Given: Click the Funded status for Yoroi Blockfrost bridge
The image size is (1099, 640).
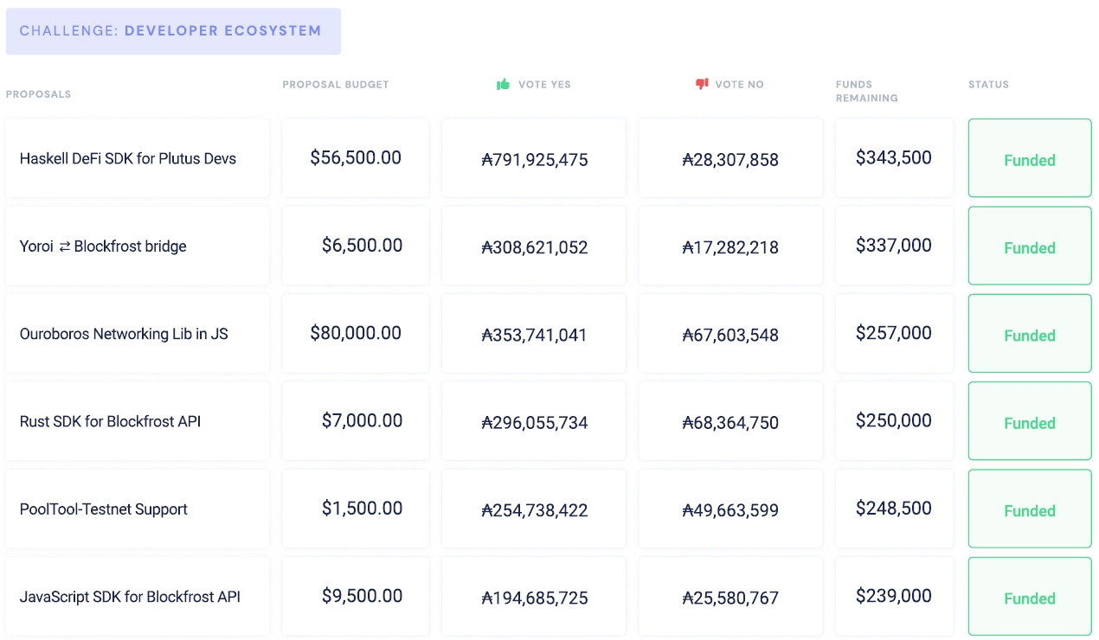Looking at the screenshot, I should tap(1029, 247).
